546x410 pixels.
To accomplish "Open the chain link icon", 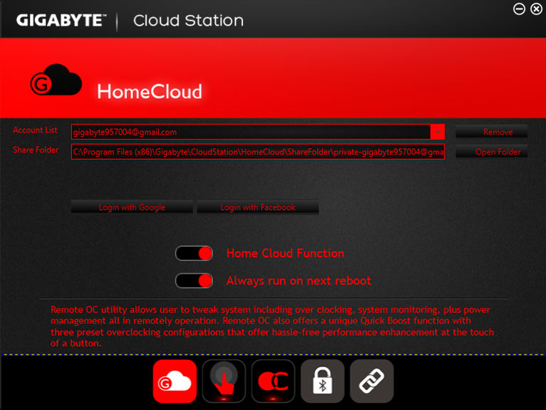I will (371, 381).
